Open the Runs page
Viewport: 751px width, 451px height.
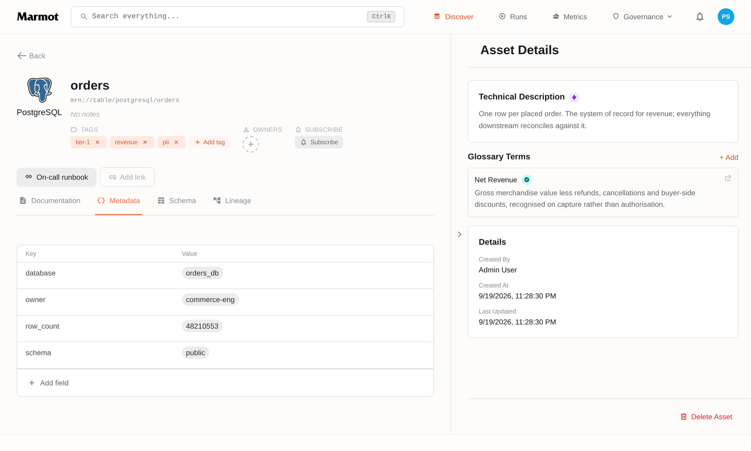point(513,17)
